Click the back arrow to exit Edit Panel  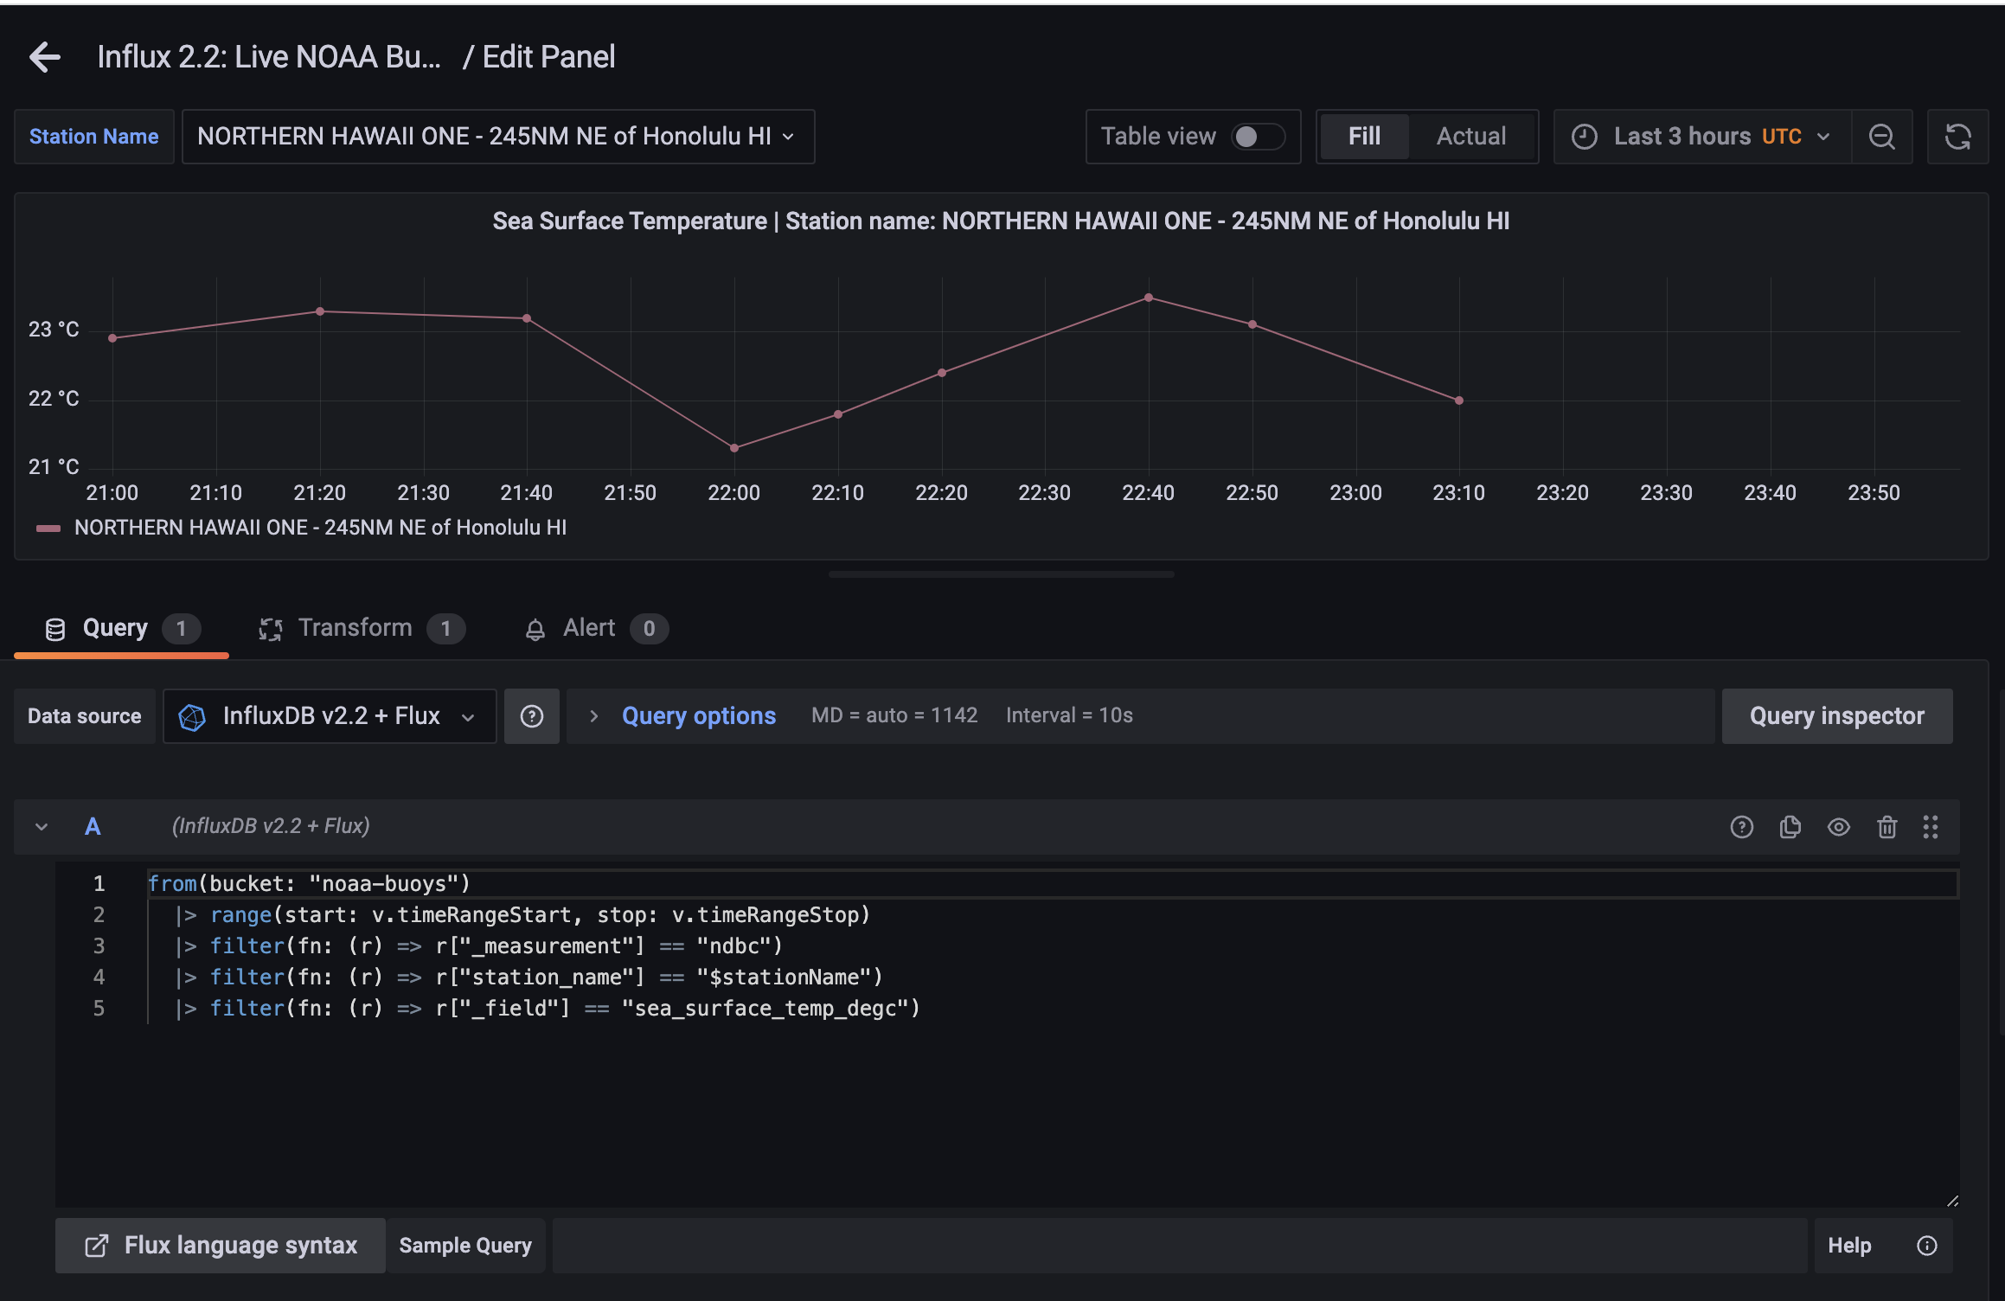43,55
